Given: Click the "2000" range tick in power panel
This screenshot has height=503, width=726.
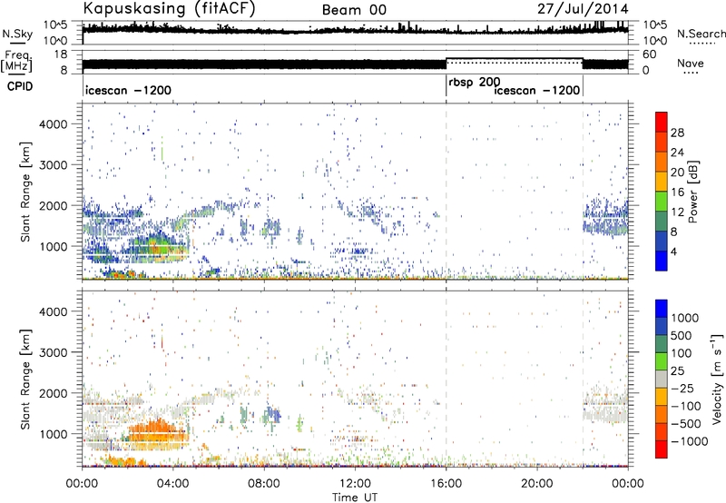Looking at the screenshot, I should pos(54,205).
